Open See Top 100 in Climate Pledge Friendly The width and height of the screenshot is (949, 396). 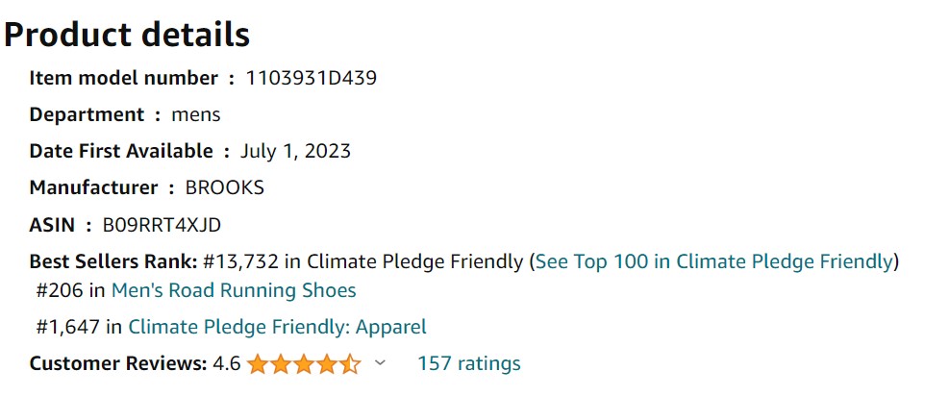point(714,261)
